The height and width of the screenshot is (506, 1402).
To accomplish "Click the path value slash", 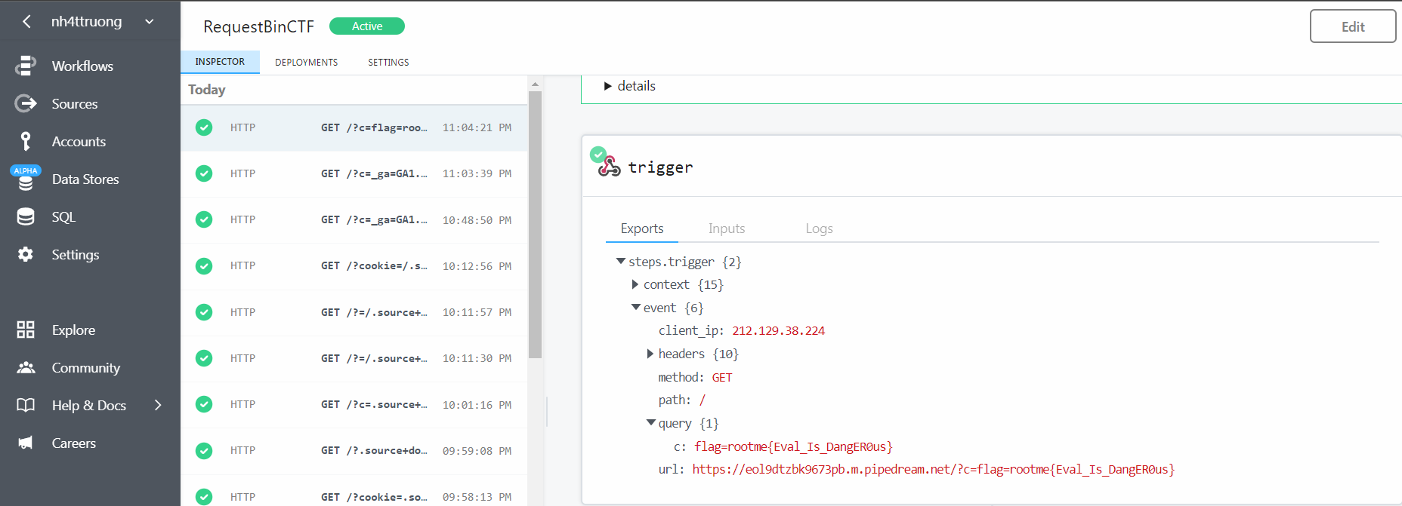I will [702, 400].
